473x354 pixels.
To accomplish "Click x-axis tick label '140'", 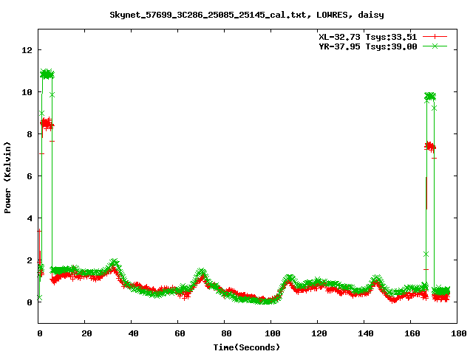I will (x=366, y=333).
